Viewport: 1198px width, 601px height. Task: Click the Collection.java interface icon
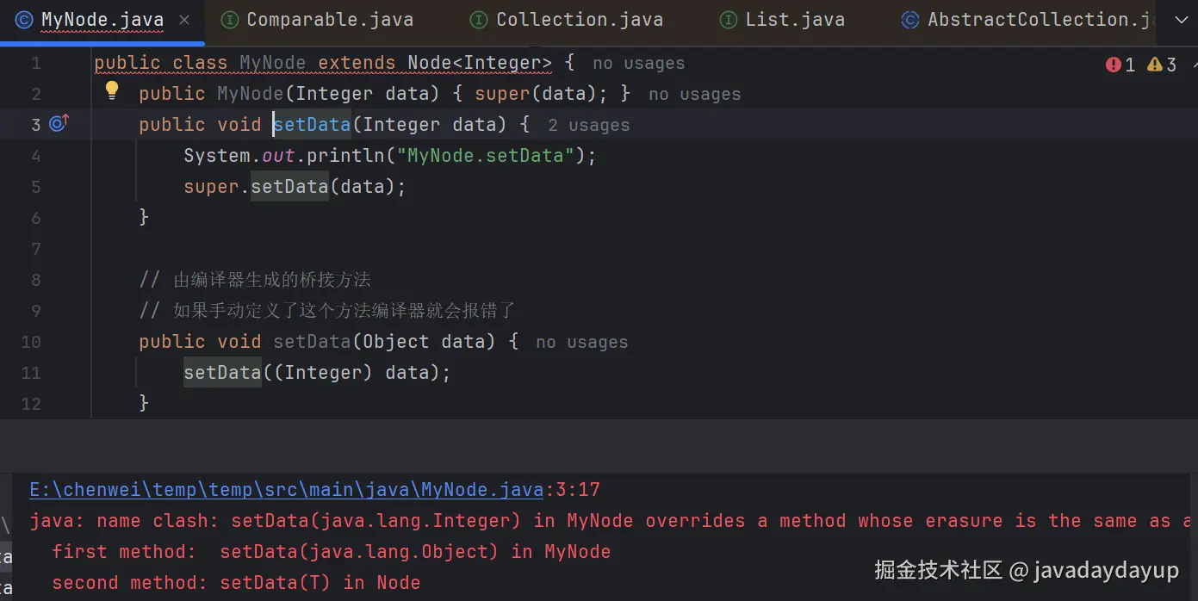(479, 20)
